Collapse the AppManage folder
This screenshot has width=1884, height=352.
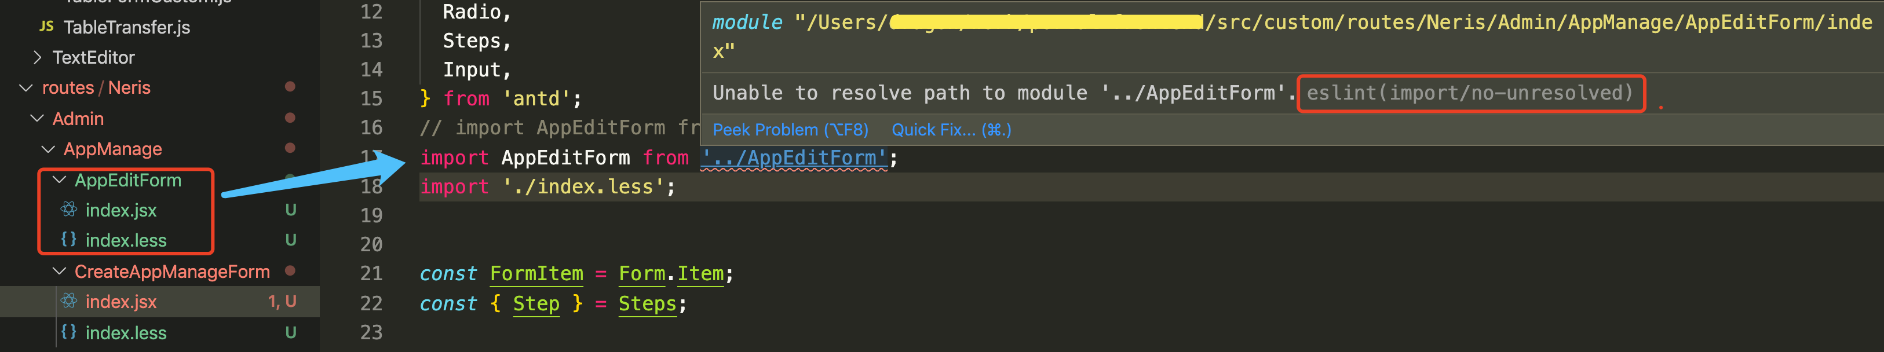point(48,149)
